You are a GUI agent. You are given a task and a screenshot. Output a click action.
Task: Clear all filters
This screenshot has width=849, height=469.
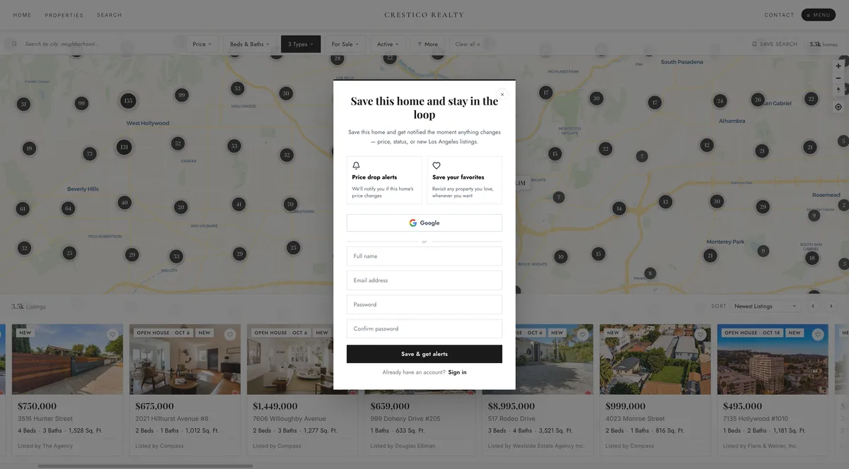[x=467, y=44]
